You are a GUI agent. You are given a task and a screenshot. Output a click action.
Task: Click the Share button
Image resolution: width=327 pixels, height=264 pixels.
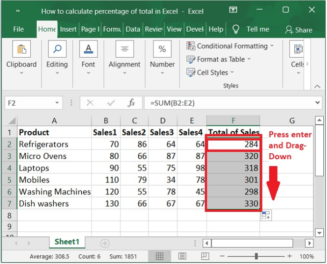299,29
